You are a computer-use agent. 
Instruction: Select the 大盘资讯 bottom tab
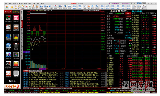coord(42,88)
